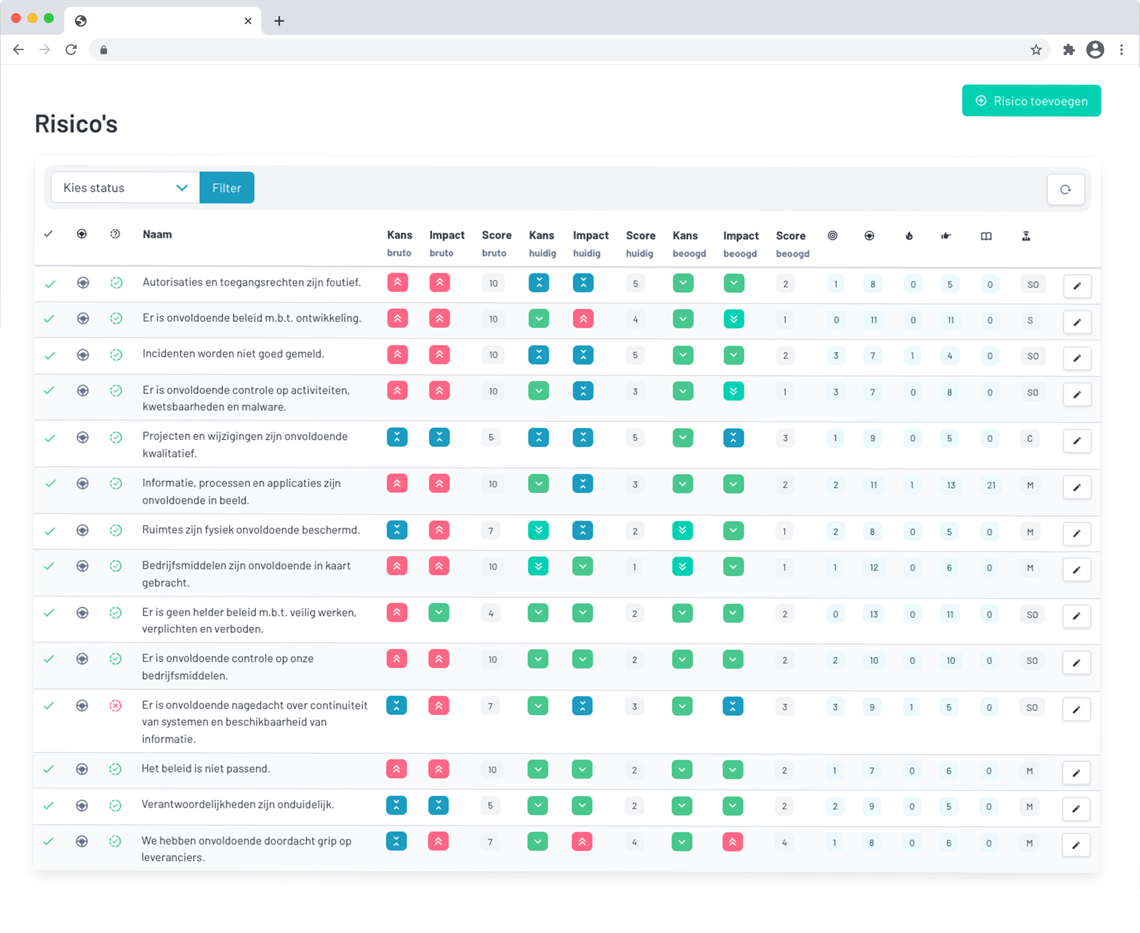Toggle the checkmark in the table header
The image size is (1140, 933).
tap(48, 234)
